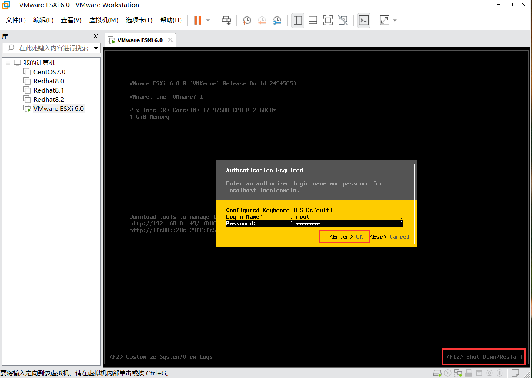Open the 虚拟机(M) menu

coord(104,20)
